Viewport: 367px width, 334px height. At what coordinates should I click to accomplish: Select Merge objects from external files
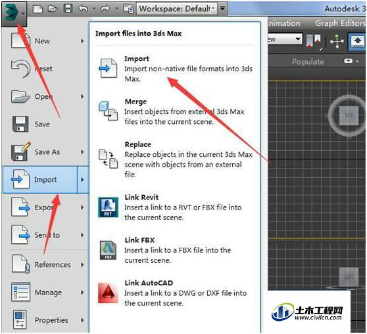[x=176, y=111]
